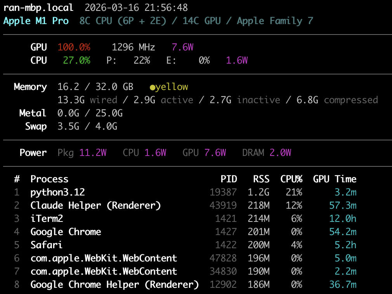
Task: Select the Google Chrome process name
Action: pyautogui.click(x=66, y=232)
